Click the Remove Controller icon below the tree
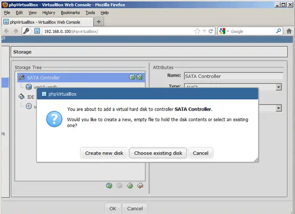Image resolution: width=295 pixels, height=214 pixels. pyautogui.click(x=140, y=186)
